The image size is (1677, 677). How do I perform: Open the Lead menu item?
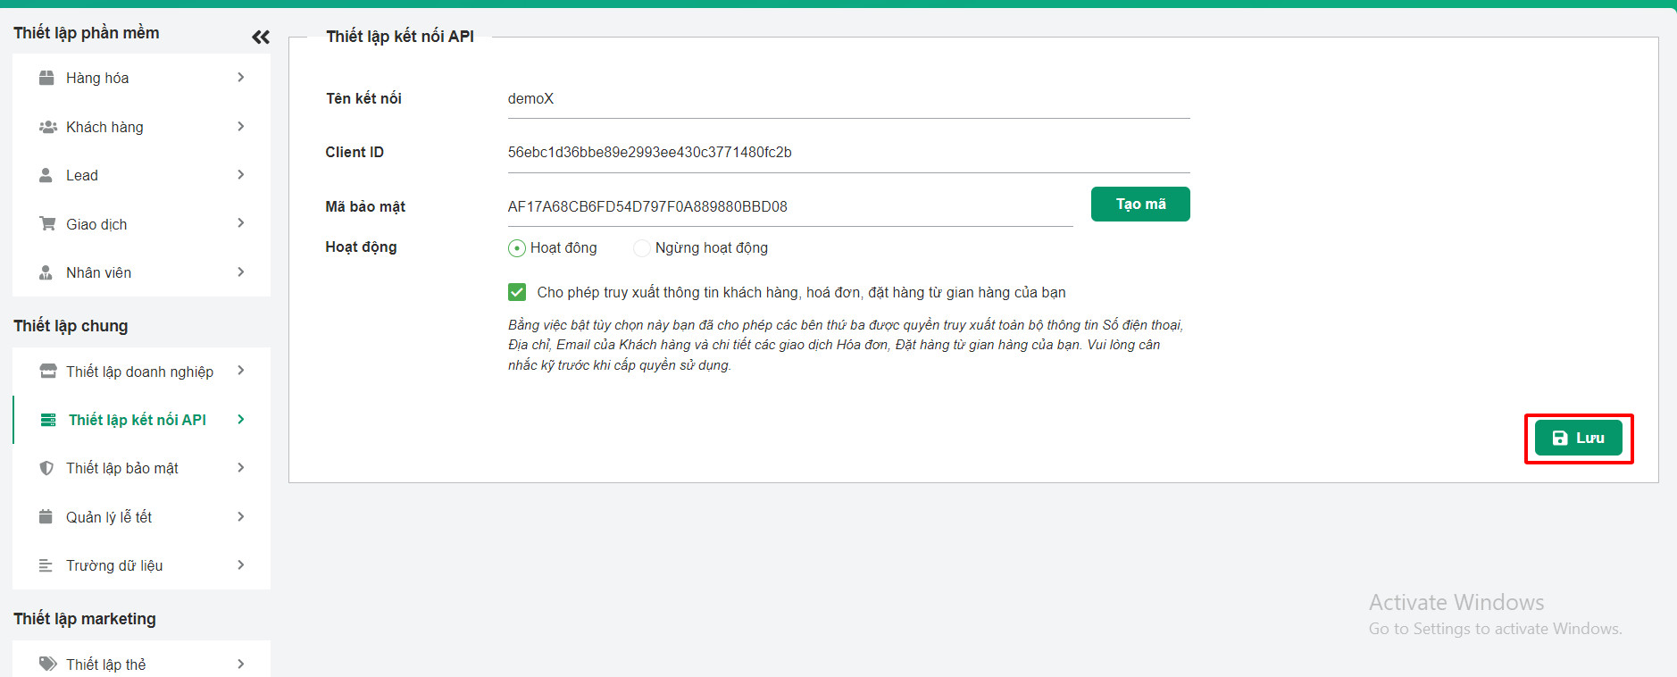click(141, 175)
